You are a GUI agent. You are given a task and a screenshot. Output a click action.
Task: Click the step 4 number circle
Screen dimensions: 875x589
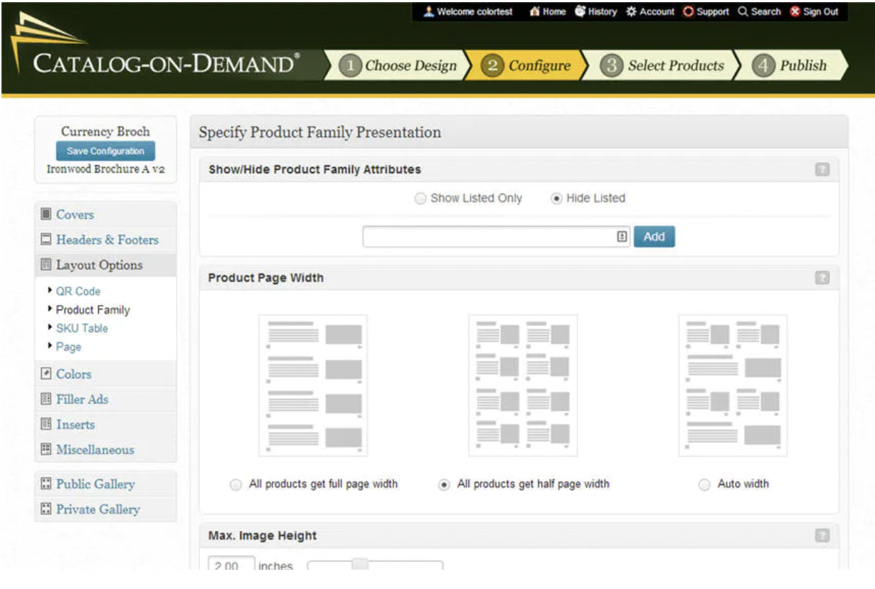(x=763, y=66)
